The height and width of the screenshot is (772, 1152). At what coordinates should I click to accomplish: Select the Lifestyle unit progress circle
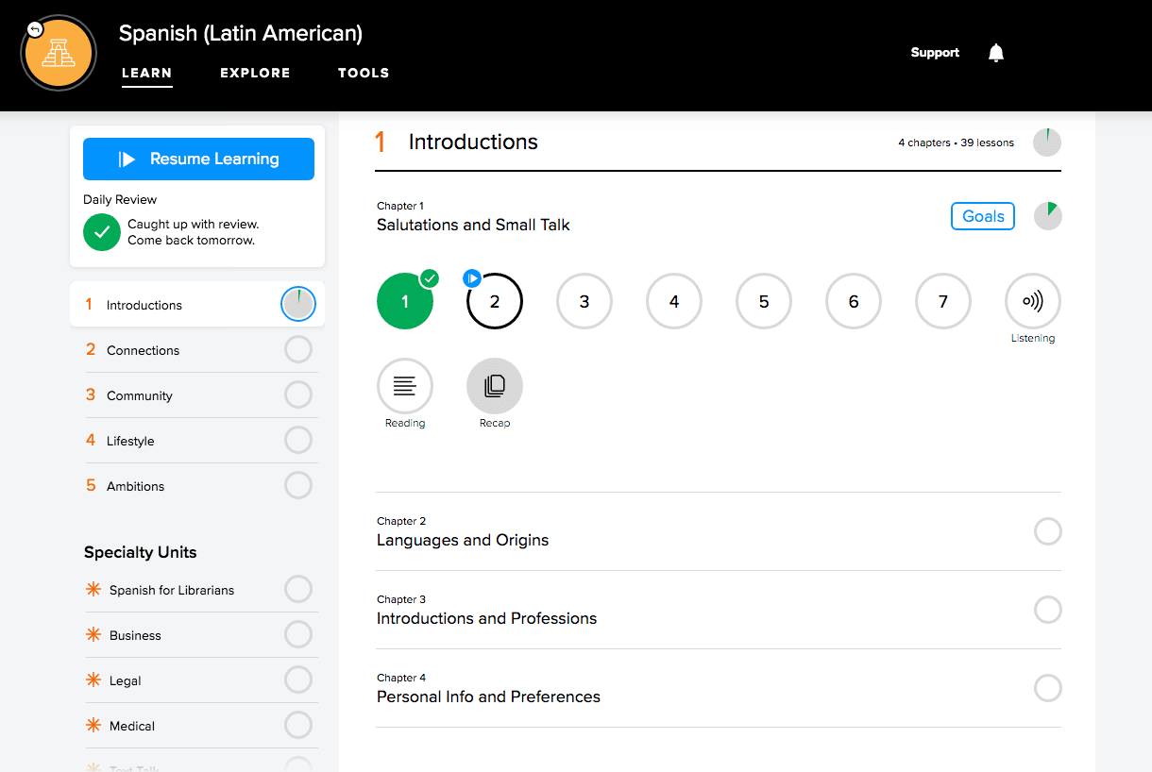click(x=297, y=441)
